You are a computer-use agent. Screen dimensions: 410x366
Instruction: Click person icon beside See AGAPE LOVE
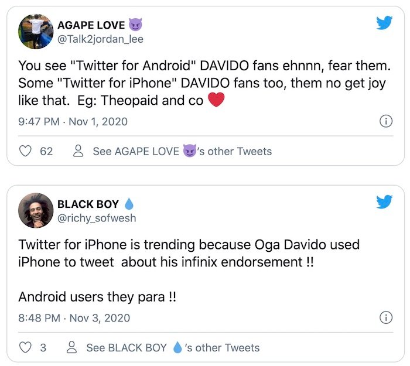coord(78,151)
